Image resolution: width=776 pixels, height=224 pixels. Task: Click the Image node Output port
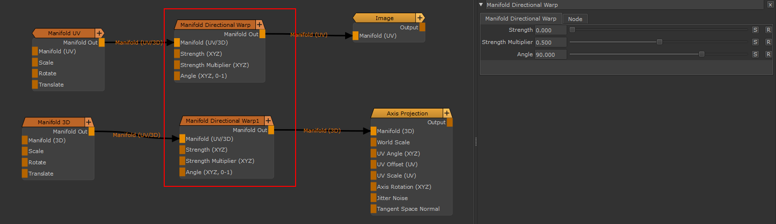[x=422, y=27]
